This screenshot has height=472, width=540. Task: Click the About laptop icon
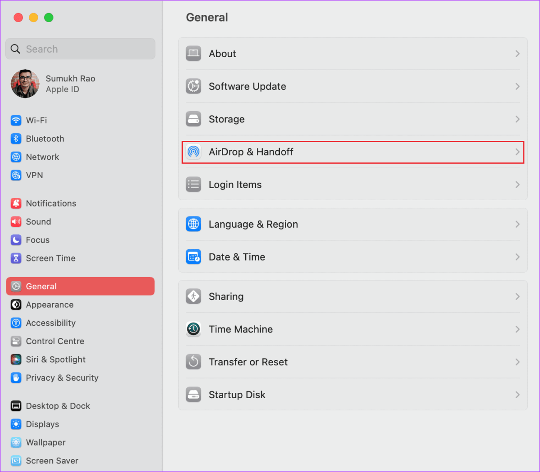(x=193, y=54)
